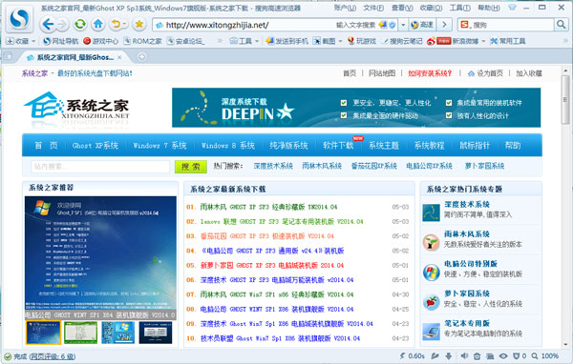Select the first thumbnail under 系统之家推荐
The width and height of the screenshot is (573, 364).
click(x=44, y=333)
